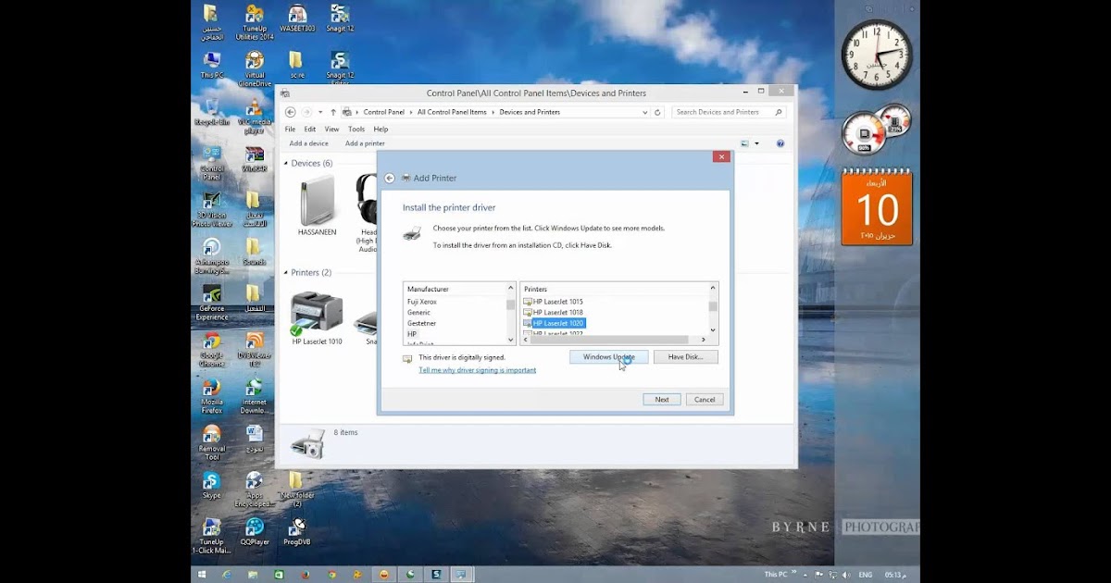This screenshot has width=1111, height=583.
Task: Refresh the Devices and Printers address bar
Action: 657,112
